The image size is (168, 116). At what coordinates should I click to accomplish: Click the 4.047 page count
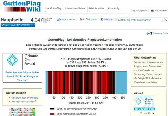coord(37,20)
